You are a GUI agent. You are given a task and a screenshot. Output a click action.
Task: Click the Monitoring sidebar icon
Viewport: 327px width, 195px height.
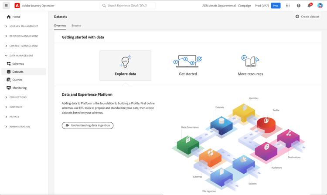click(x=9, y=87)
